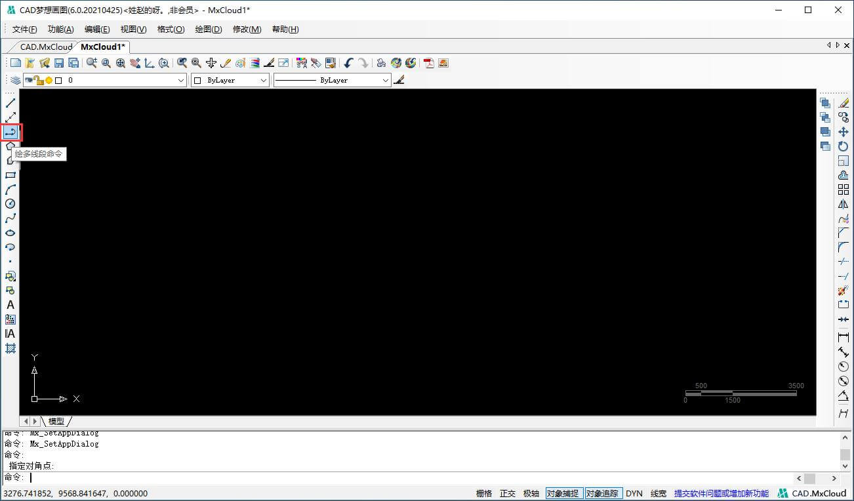The image size is (854, 501).
Task: Select the Aligned dimension tool
Action: pos(844,352)
